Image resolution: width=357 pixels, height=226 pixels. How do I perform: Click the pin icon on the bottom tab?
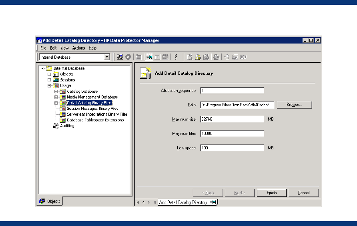[x=214, y=202]
